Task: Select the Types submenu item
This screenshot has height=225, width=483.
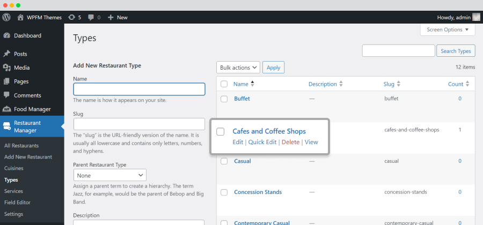Action: pos(11,180)
